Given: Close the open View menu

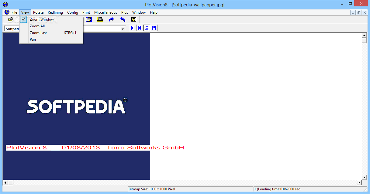Looking at the screenshot, I should pyautogui.click(x=25, y=12).
